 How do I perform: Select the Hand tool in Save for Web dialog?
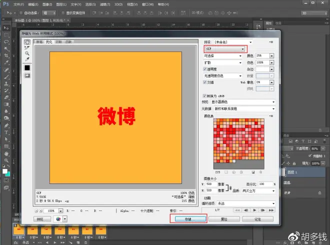pos(27,42)
